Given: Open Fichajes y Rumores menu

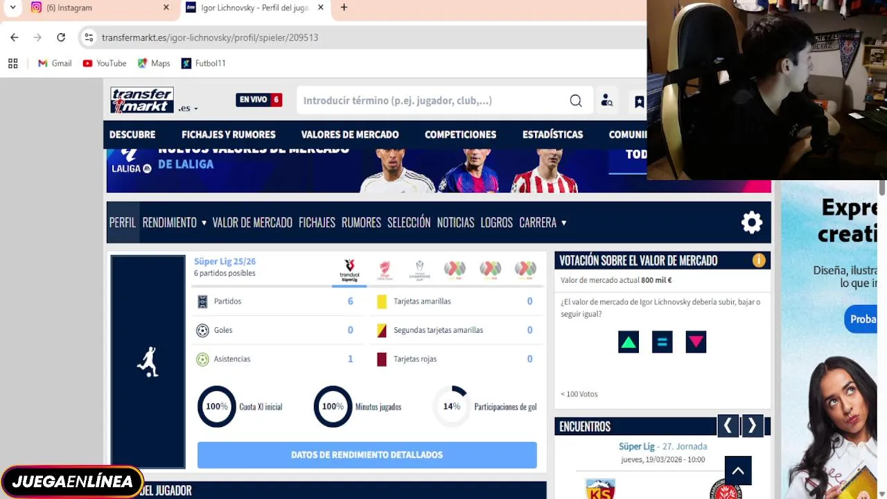Looking at the screenshot, I should click(229, 134).
